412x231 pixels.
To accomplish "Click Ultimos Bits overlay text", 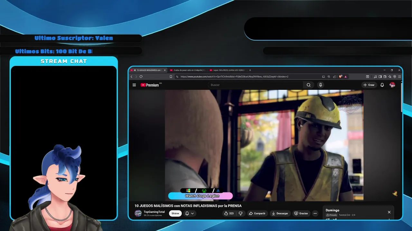I will tap(54, 51).
